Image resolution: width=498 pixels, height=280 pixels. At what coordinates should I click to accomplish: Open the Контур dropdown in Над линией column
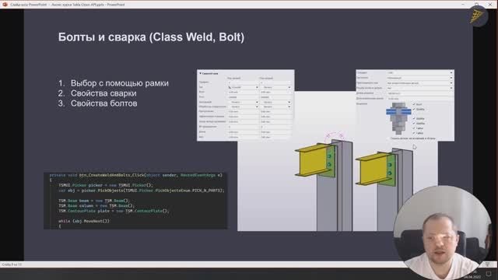[244, 102]
